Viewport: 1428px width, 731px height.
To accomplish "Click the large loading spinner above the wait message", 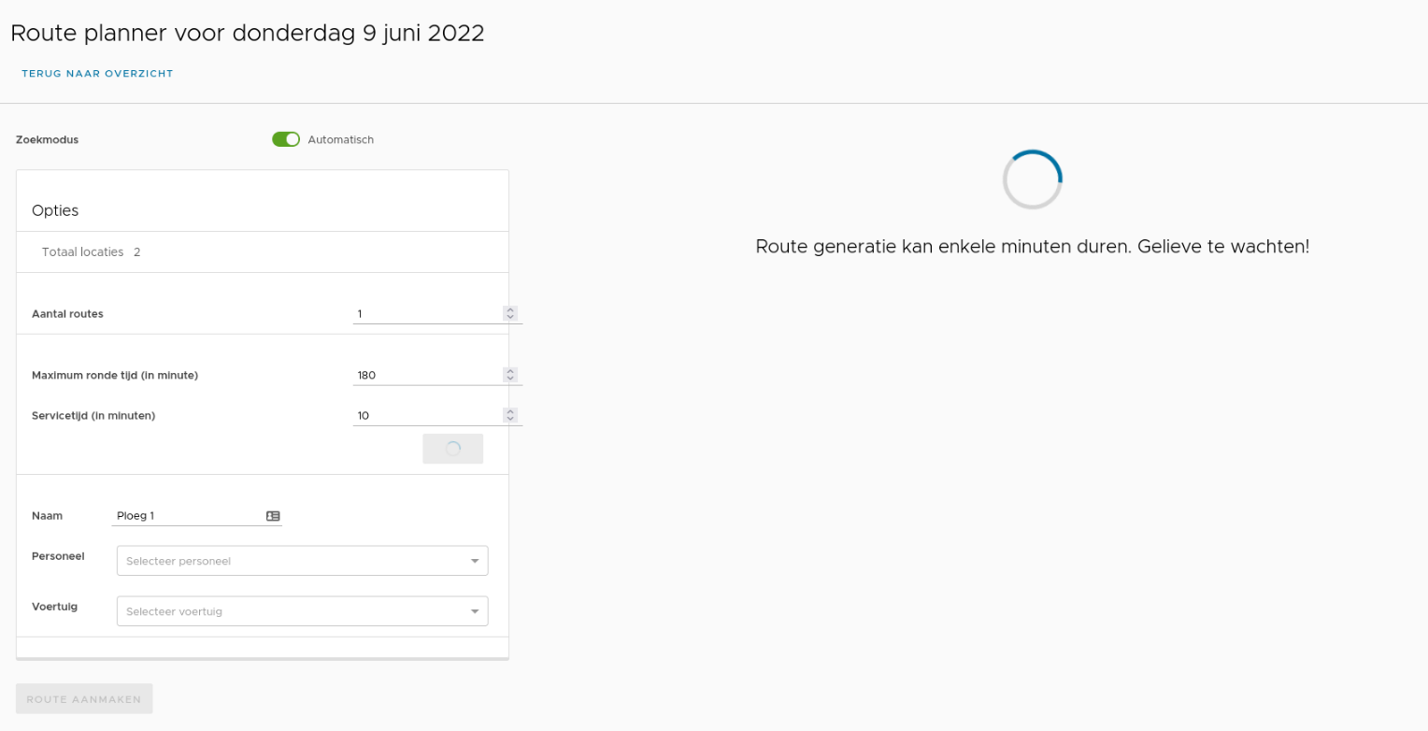I will [1032, 179].
